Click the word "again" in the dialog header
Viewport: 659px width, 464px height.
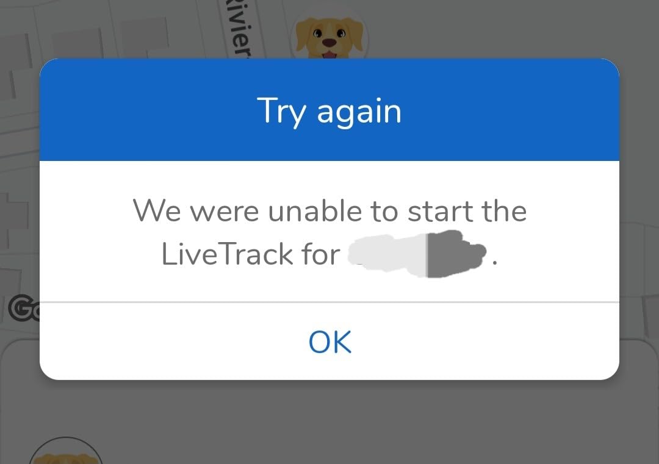click(x=359, y=113)
